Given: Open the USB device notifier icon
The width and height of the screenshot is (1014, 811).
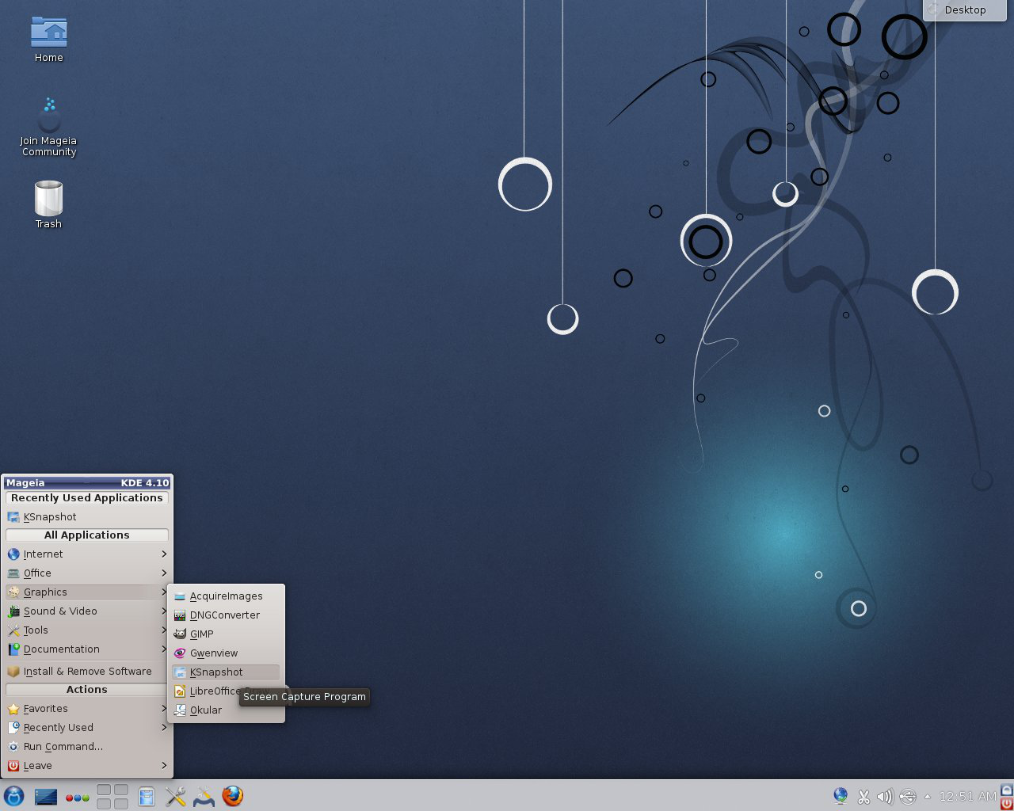Looking at the screenshot, I should tap(908, 797).
